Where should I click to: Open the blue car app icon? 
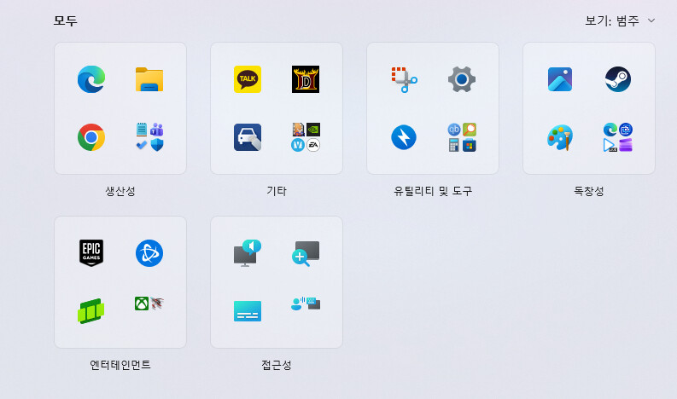(248, 137)
